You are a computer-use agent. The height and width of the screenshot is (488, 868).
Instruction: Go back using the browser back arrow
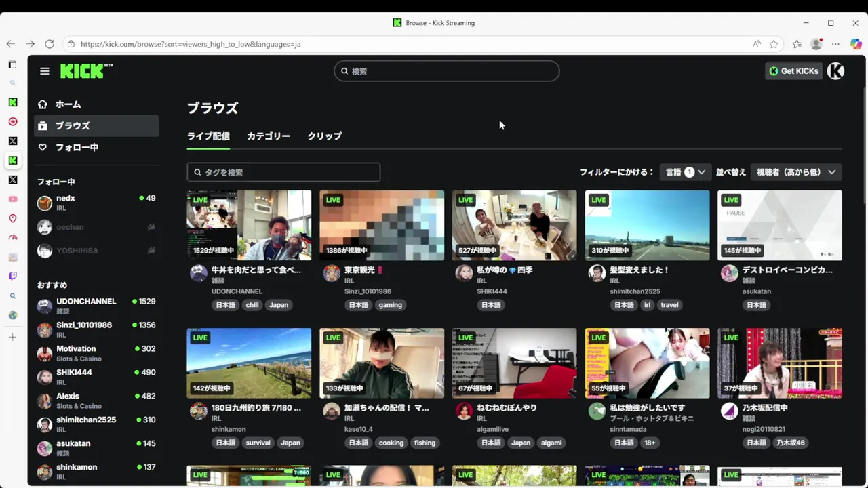point(11,44)
